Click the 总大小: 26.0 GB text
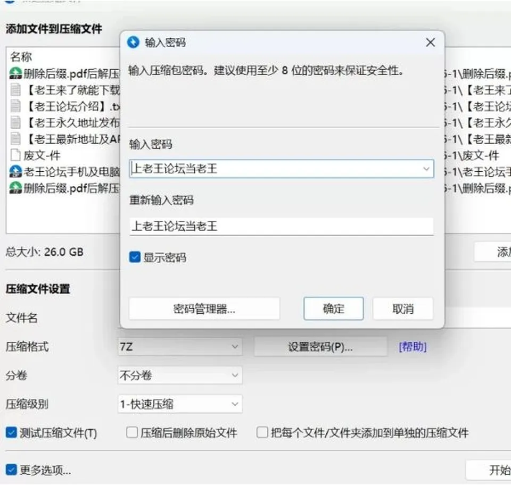Screen dimensions: 511x485 pyautogui.click(x=45, y=252)
